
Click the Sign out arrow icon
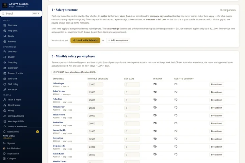click(4, 143)
